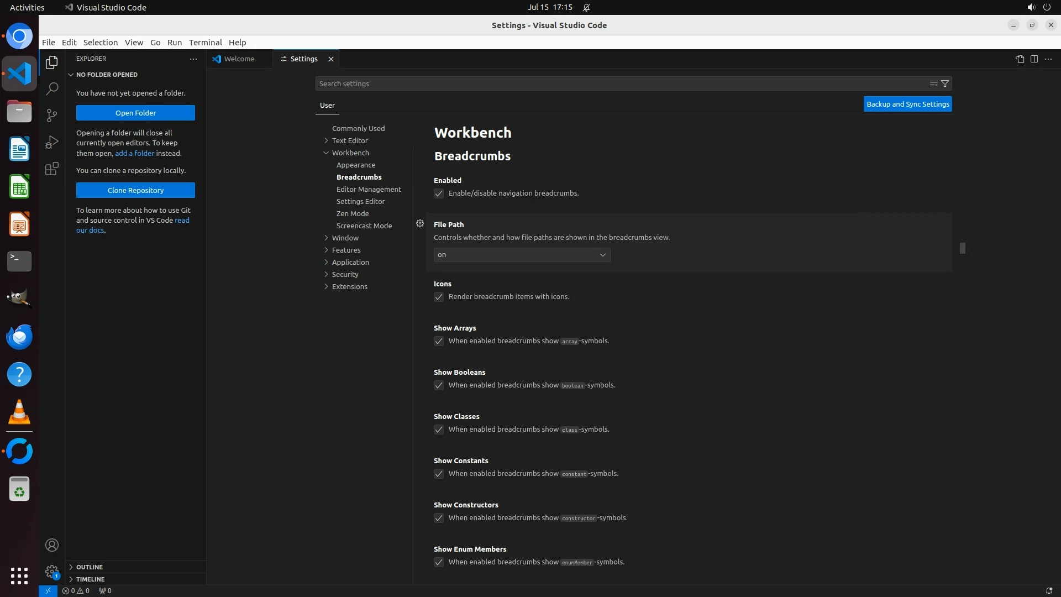
Task: Click the Backup and Sync Settings button
Action: coord(907,104)
